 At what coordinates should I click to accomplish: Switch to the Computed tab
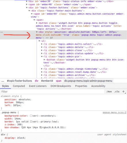point(19,86)
